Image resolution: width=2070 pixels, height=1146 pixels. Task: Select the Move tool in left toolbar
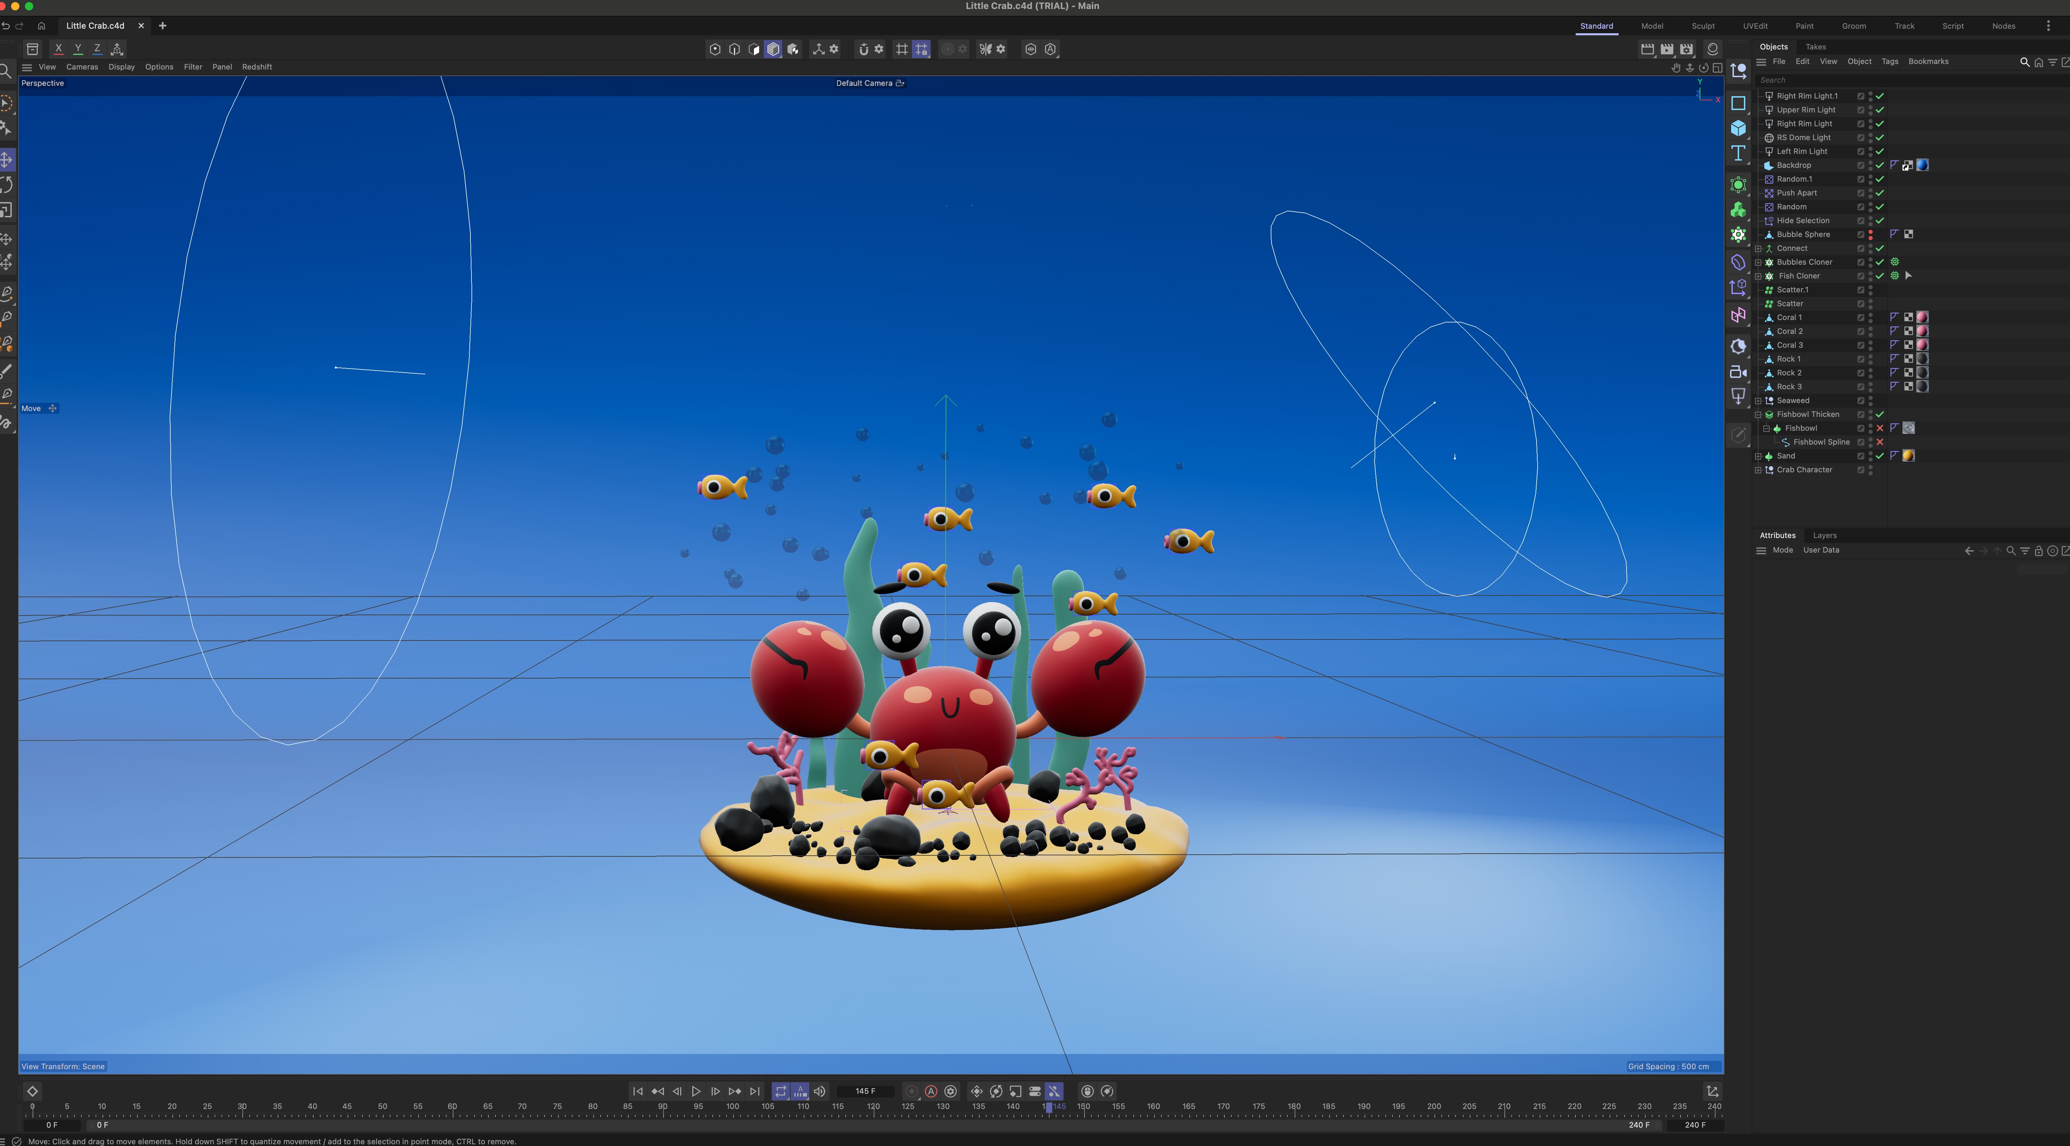[7, 159]
